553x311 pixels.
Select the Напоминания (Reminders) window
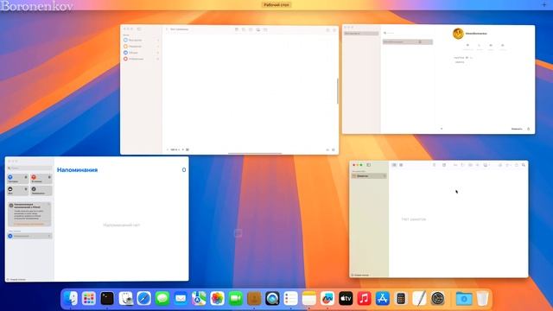click(97, 219)
